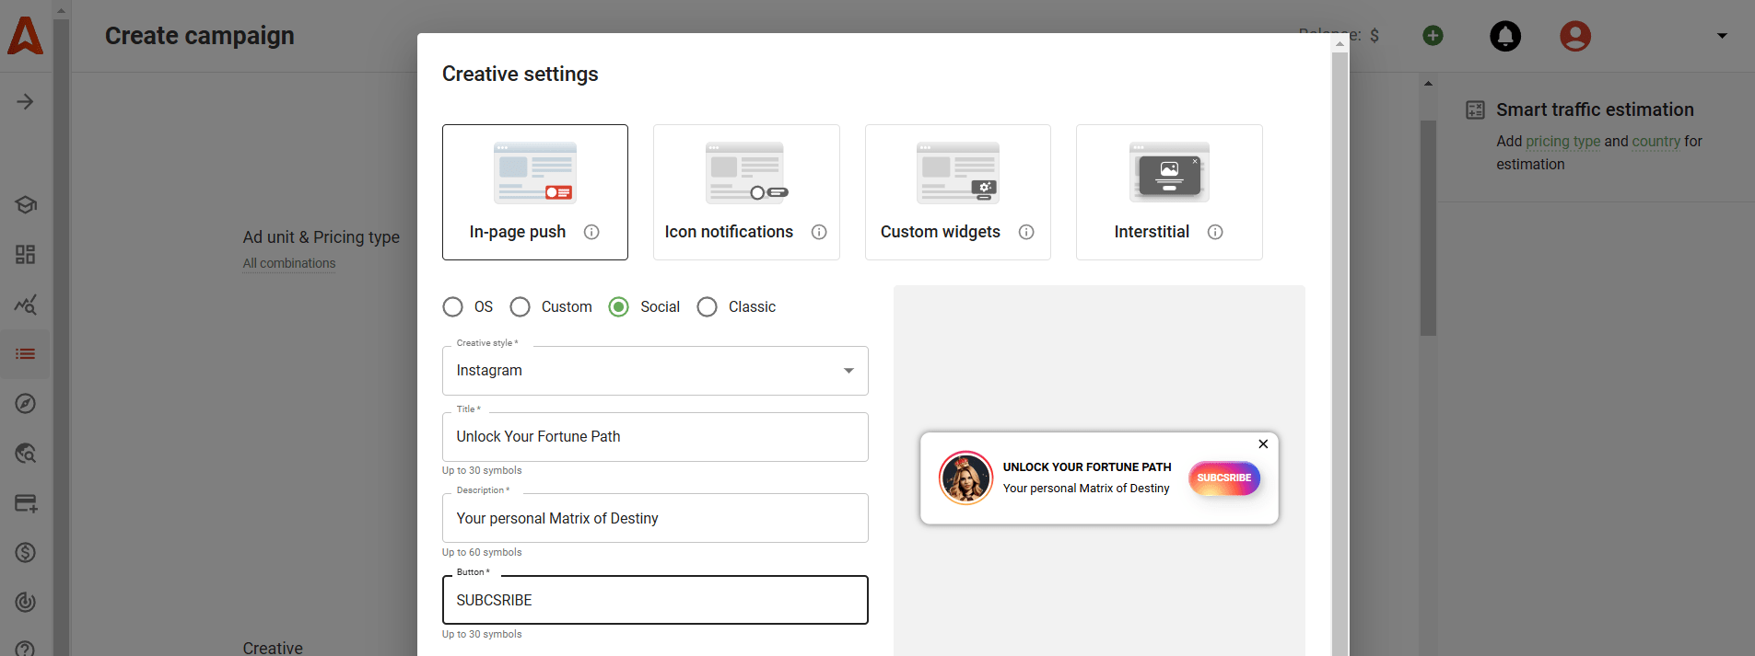
Task: Select the OS radio button
Action: (x=452, y=306)
